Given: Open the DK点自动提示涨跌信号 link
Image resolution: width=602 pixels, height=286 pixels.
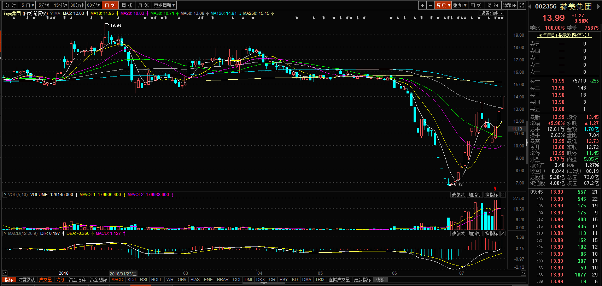Looking at the screenshot, I should (564, 35).
